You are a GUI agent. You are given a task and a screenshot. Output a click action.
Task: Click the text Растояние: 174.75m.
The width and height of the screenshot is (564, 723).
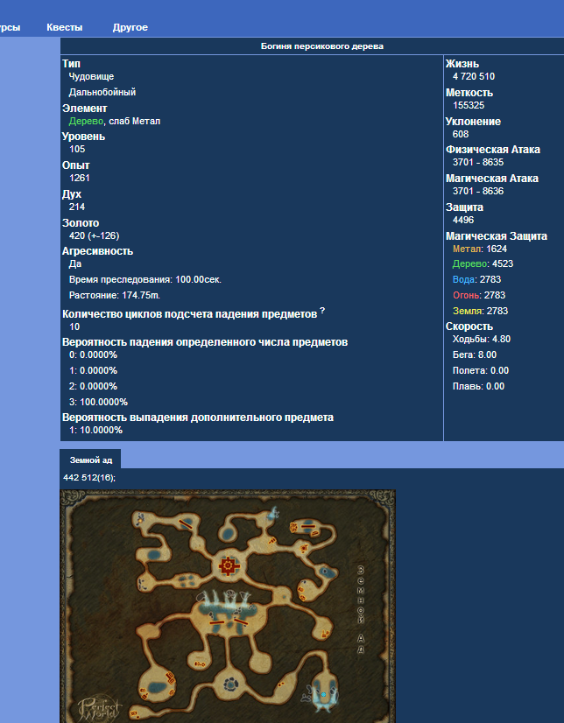tap(115, 296)
